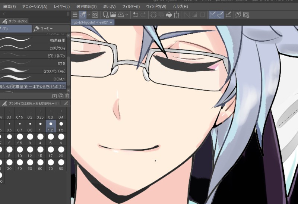Choose brush size 0.6 preset

click(9, 126)
